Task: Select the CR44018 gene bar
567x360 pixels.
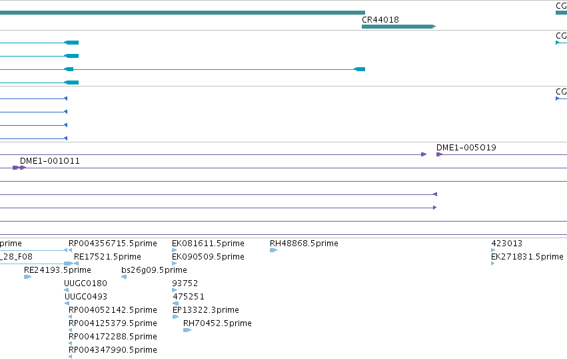Action: 398,27
